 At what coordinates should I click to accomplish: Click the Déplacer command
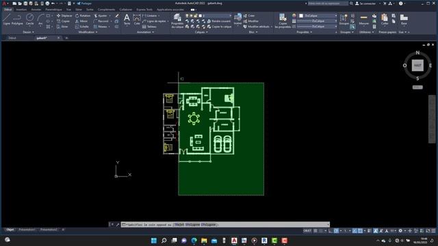tap(64, 16)
